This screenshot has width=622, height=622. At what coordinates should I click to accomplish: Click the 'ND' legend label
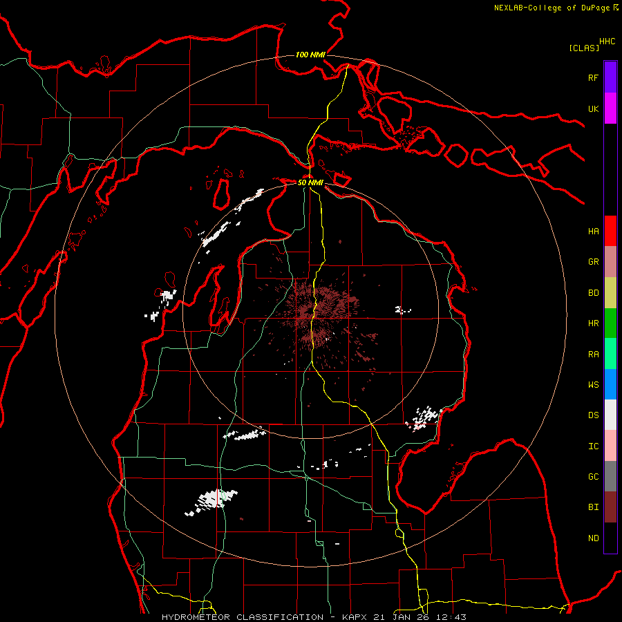pos(593,538)
